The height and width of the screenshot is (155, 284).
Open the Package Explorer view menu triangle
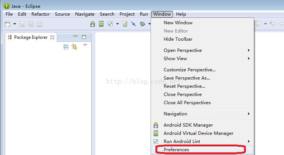(85, 45)
